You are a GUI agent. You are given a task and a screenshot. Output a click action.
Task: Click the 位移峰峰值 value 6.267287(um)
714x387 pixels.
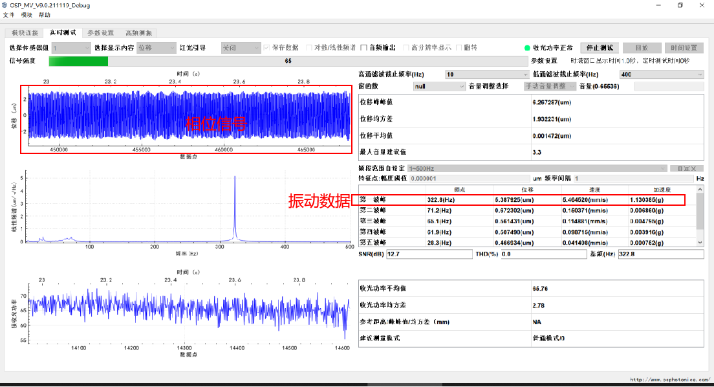click(552, 102)
